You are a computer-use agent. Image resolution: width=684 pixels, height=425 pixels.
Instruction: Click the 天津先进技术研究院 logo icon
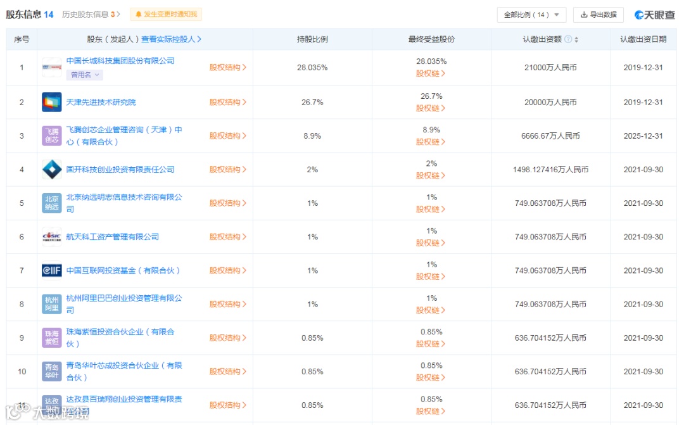tap(51, 102)
